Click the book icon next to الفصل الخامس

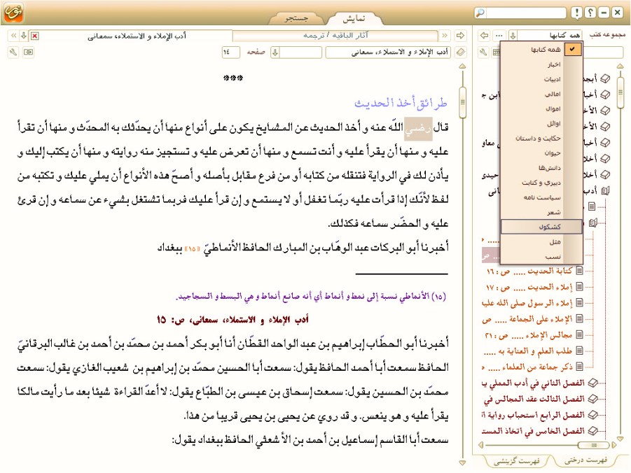[x=592, y=431]
